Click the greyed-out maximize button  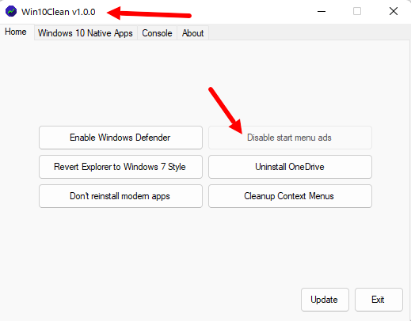pos(357,11)
